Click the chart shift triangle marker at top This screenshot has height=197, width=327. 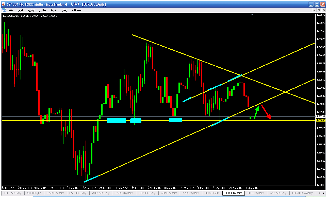point(252,15)
